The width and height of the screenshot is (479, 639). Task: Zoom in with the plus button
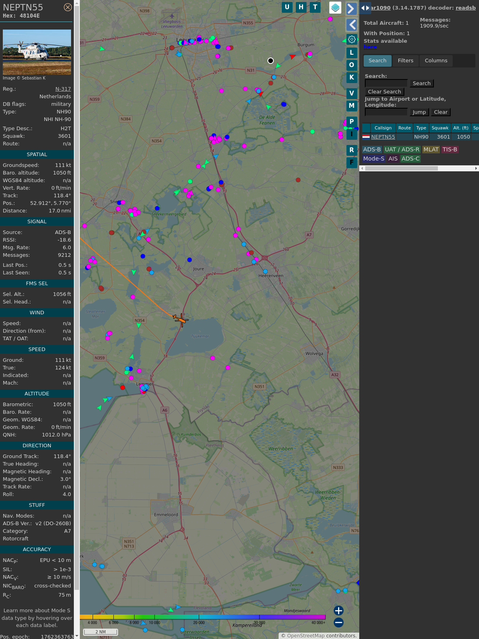[x=338, y=610]
